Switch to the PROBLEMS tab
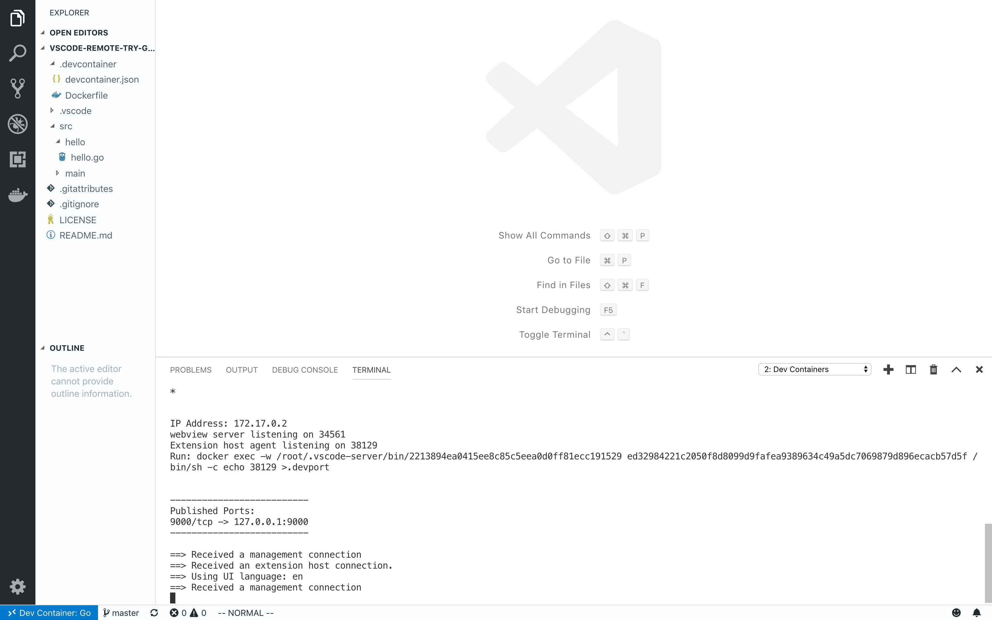 coord(191,370)
